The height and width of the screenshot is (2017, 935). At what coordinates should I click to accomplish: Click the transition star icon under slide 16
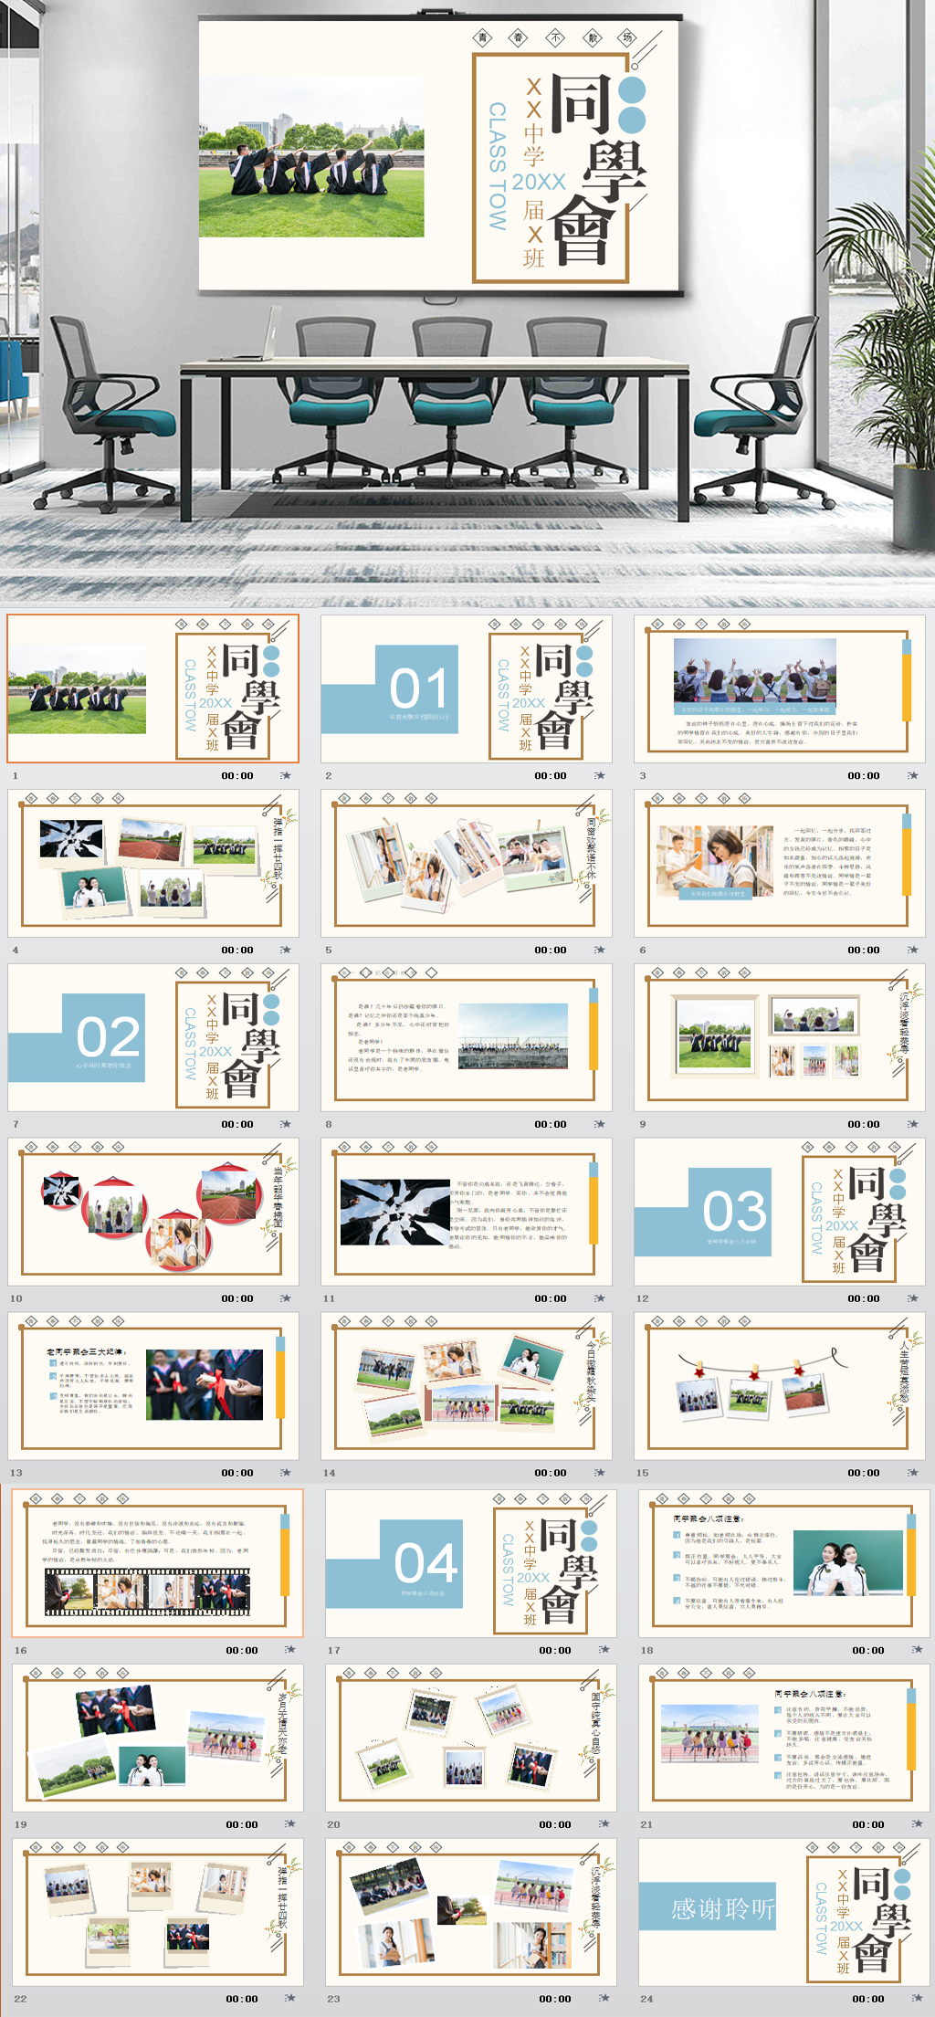tap(290, 1650)
